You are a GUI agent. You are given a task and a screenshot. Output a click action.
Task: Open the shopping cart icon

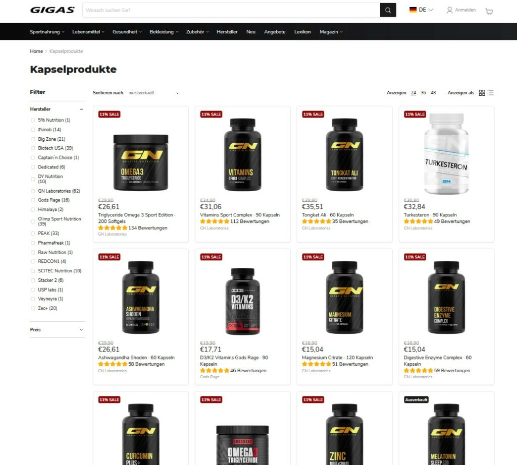[489, 12]
